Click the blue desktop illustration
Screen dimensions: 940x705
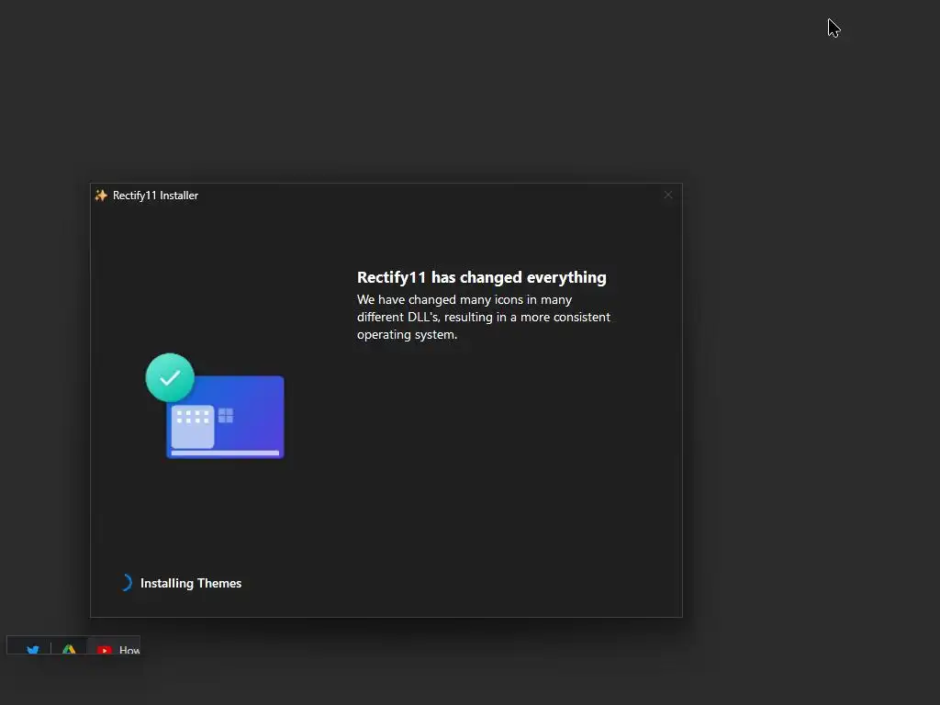pos(226,418)
